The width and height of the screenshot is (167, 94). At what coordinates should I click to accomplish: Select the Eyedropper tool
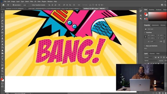pyautogui.click(x=2, y=30)
